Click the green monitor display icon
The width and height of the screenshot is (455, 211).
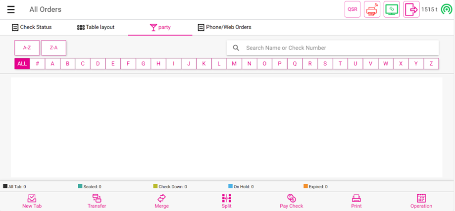point(392,9)
